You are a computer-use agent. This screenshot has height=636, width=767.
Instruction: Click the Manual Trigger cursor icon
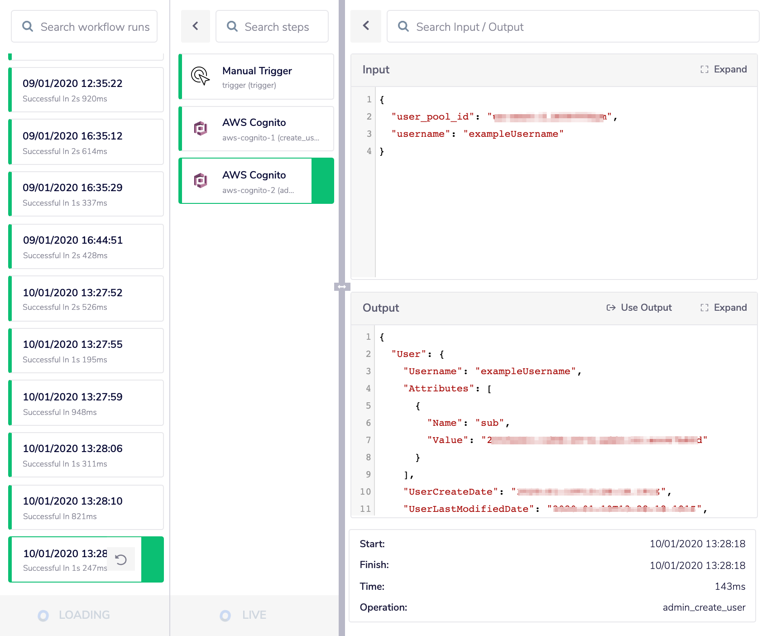pos(200,76)
